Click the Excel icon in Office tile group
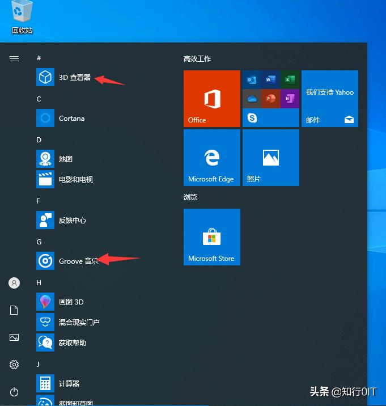This screenshot has width=386, height=406. 290,80
